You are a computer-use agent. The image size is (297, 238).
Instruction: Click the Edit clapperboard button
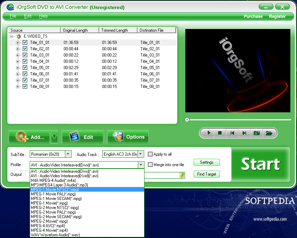click(x=83, y=136)
